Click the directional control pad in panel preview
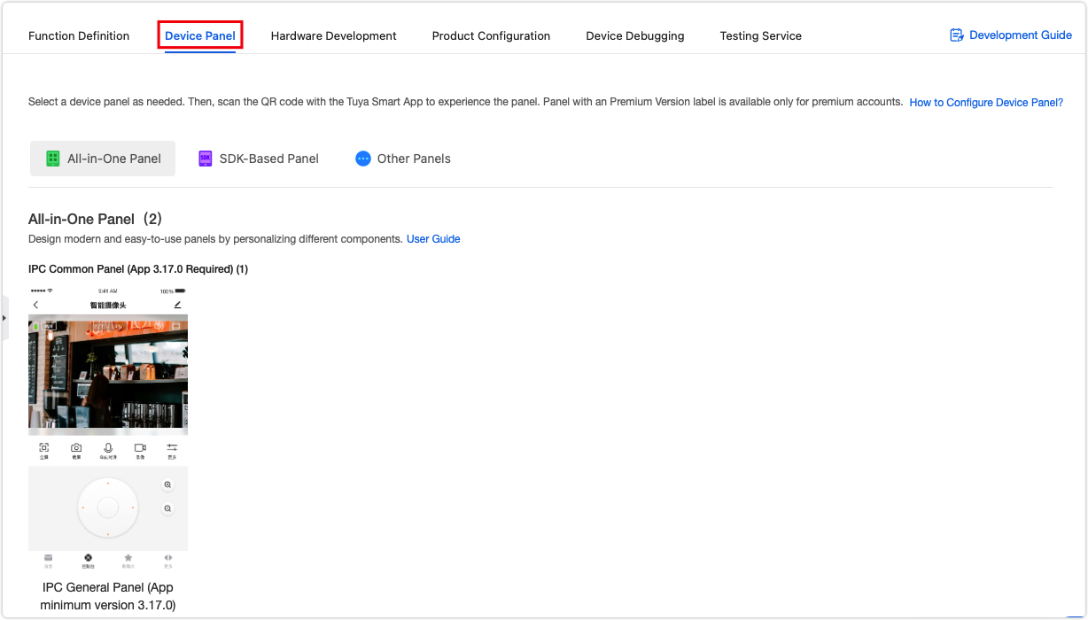 click(x=107, y=508)
